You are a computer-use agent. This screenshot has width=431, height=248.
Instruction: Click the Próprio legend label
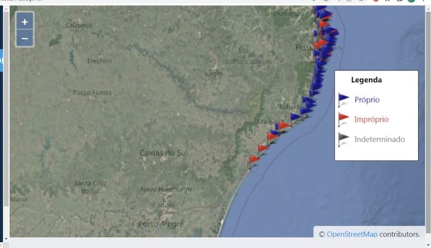367,100
